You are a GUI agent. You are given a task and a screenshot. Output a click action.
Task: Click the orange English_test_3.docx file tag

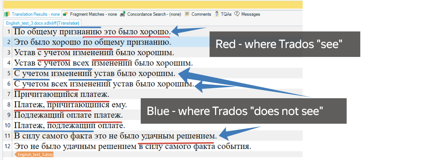(x=34, y=154)
